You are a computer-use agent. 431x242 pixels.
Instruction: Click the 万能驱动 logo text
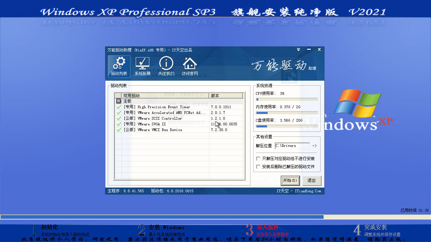tap(279, 66)
